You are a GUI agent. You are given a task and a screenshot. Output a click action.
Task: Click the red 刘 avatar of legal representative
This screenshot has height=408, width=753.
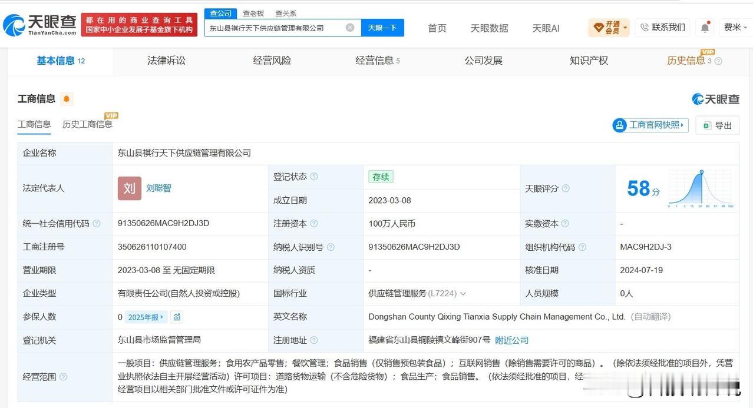click(130, 188)
